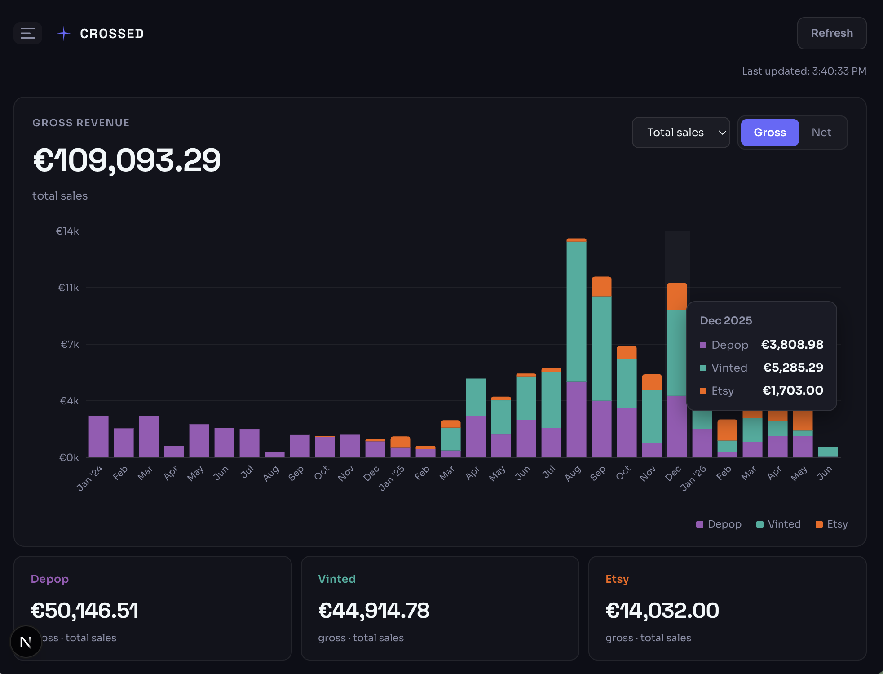
Task: Open the Depop summary card
Action: [153, 608]
